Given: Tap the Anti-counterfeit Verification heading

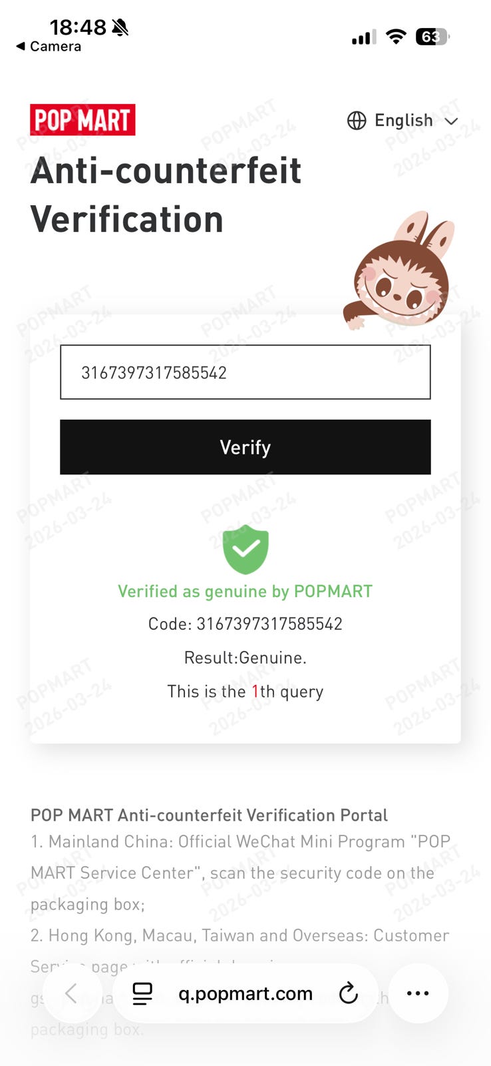Looking at the screenshot, I should point(166,195).
